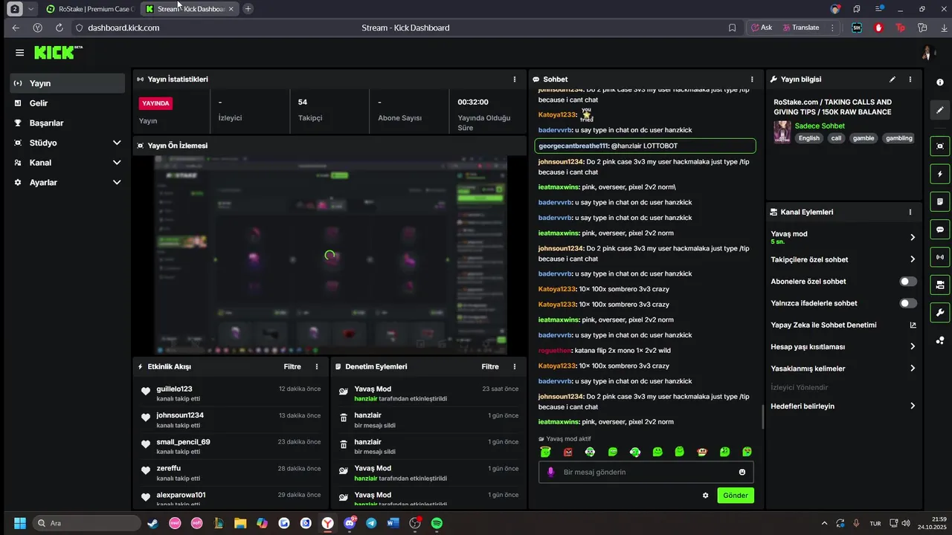Screen dimensions: 952x535
Task: Open the Denetim Eylemleri three-dot menu
Action: click(515, 366)
